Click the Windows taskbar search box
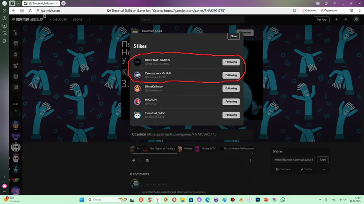The image size is (364, 204). pyautogui.click(x=107, y=200)
